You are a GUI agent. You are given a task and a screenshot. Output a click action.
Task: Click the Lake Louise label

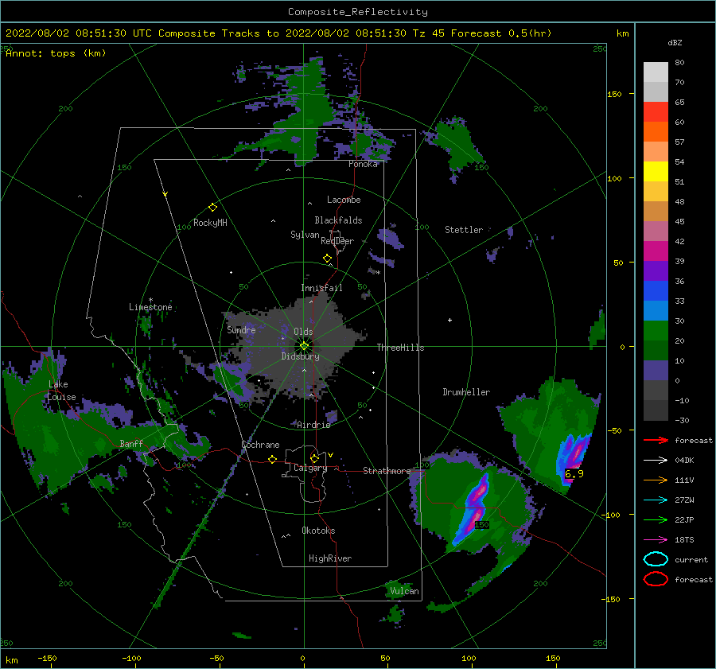click(61, 391)
